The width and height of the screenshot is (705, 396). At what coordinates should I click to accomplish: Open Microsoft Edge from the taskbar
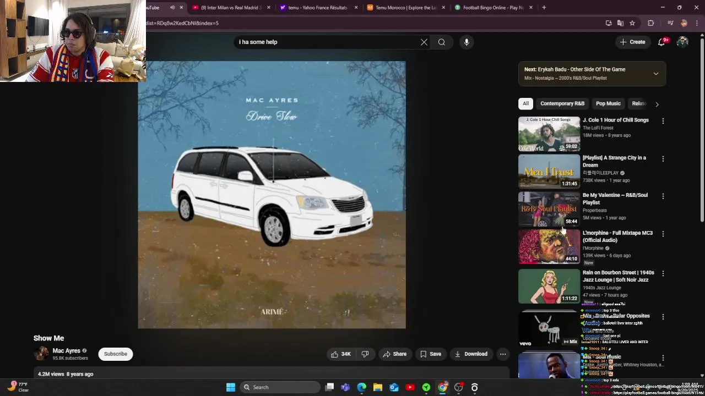pyautogui.click(x=362, y=387)
